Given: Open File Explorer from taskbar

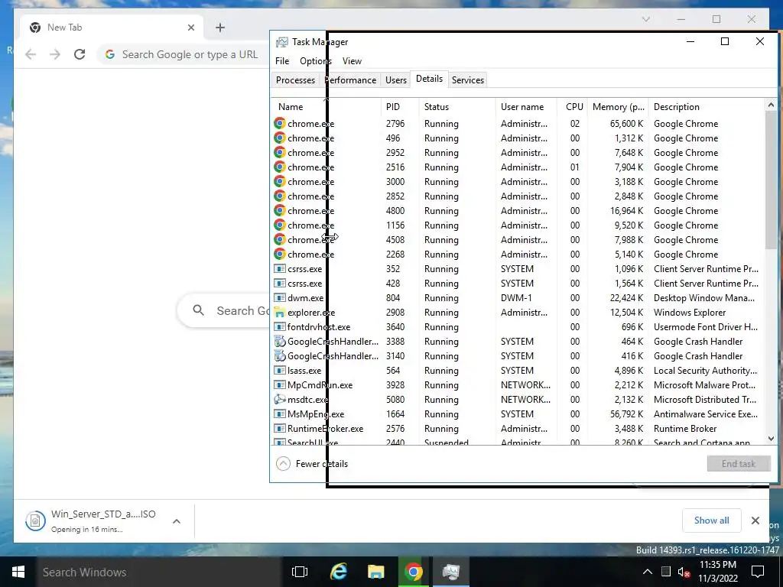Looking at the screenshot, I should [375, 572].
